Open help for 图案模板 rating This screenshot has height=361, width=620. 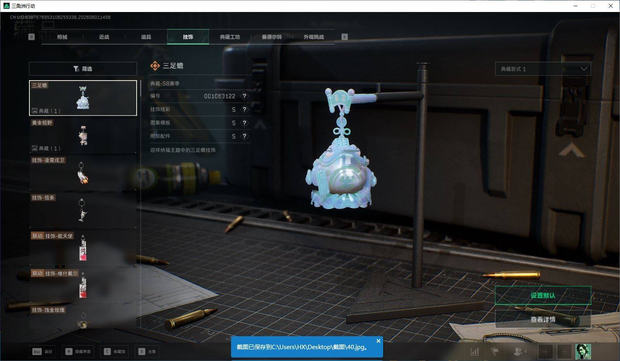[x=244, y=123]
